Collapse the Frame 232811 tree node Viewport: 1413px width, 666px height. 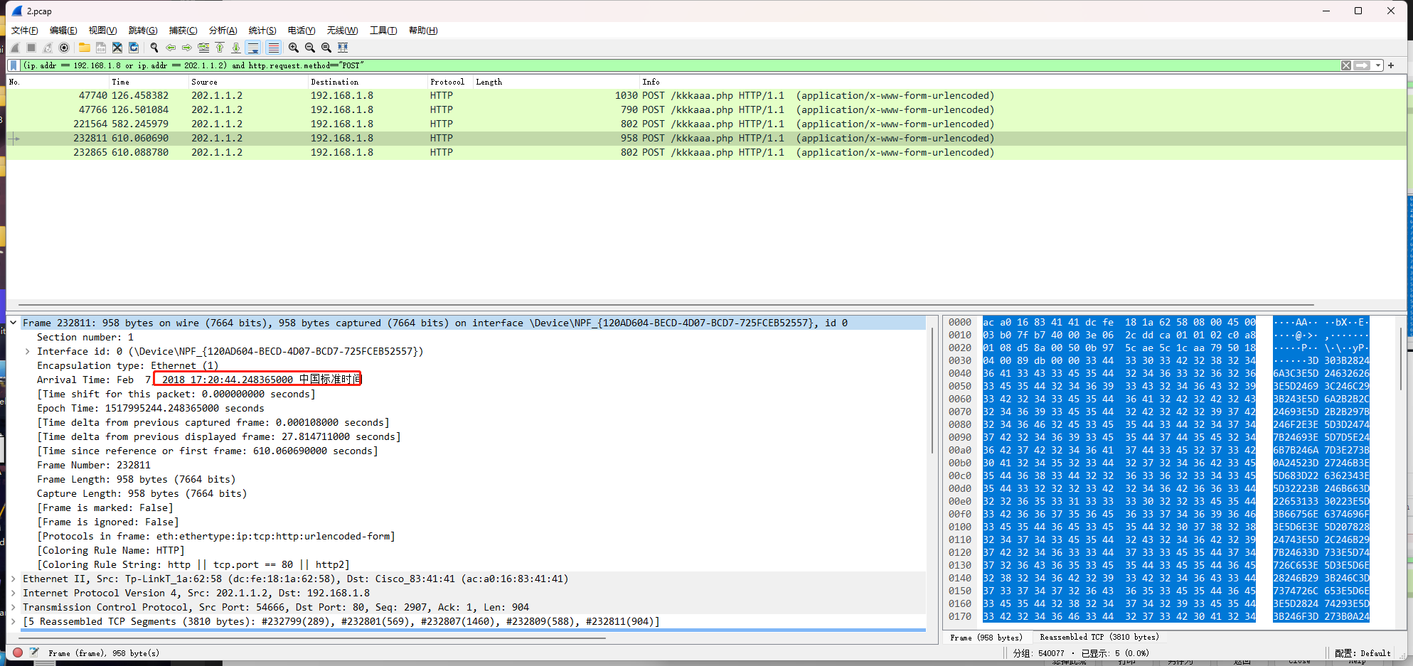tap(14, 323)
